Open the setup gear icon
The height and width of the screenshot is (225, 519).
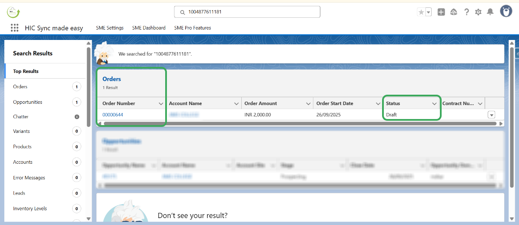pyautogui.click(x=478, y=12)
